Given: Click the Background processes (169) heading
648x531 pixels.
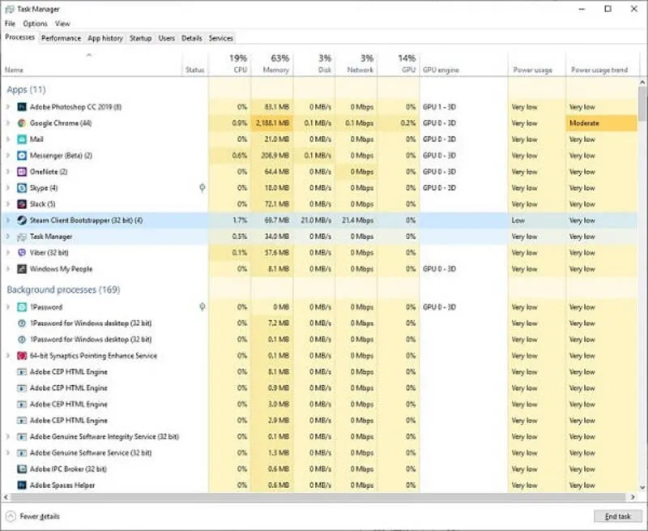Looking at the screenshot, I should click(x=63, y=289).
